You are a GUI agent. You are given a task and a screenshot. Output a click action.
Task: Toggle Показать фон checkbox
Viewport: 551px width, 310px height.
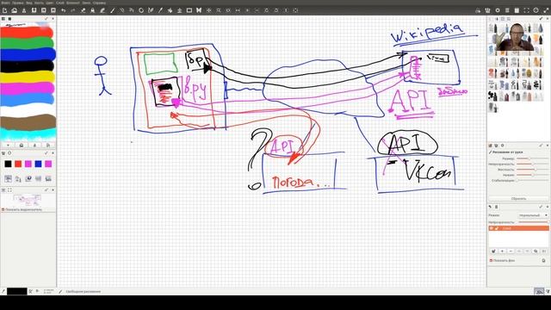click(x=491, y=260)
